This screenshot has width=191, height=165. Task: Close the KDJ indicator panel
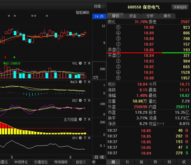pos(89,101)
